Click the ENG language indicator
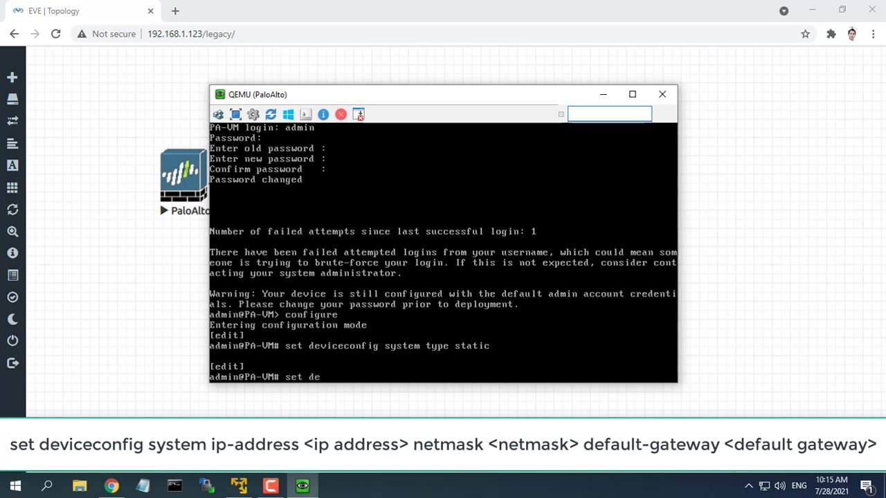 pyautogui.click(x=799, y=486)
